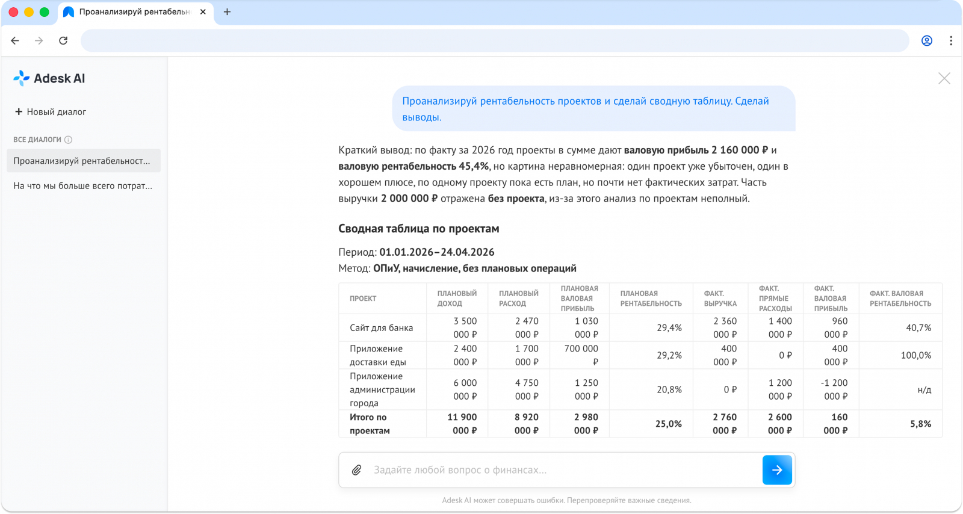
Task: Click the ПЛАНОВАЯ РЕНТАБЕЛЬНОСТЬ column header
Action: point(651,299)
